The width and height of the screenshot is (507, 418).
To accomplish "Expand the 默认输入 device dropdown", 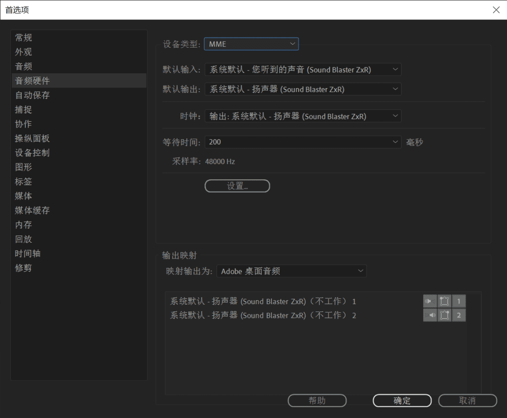I will point(303,70).
